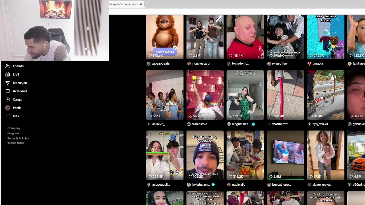Open Perfil in sidebar
Viewport: 365px width, 205px height.
[x=17, y=108]
